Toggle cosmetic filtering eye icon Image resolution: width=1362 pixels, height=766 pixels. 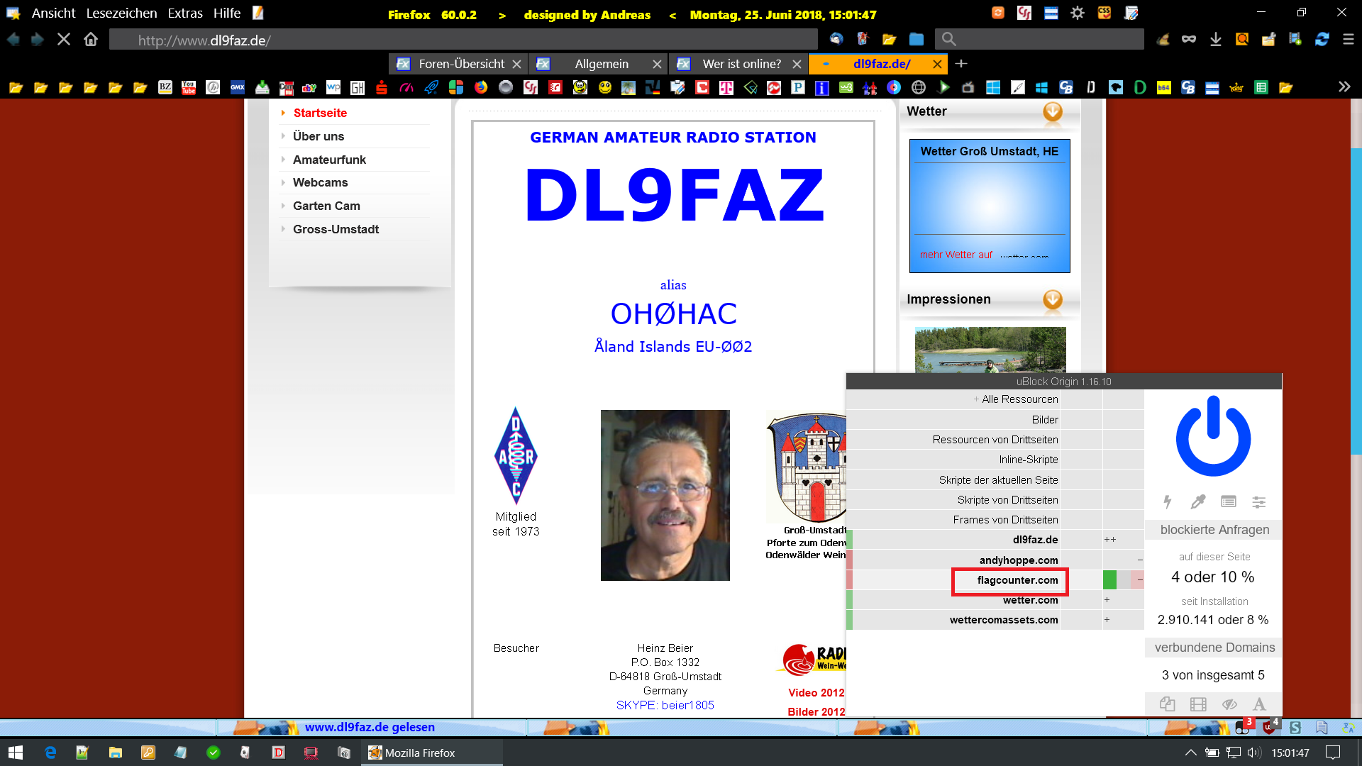(1229, 704)
